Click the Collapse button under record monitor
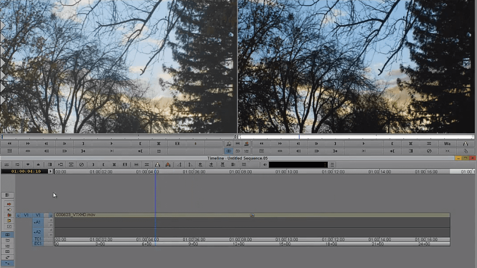This screenshot has height=268, width=477. tap(447, 151)
